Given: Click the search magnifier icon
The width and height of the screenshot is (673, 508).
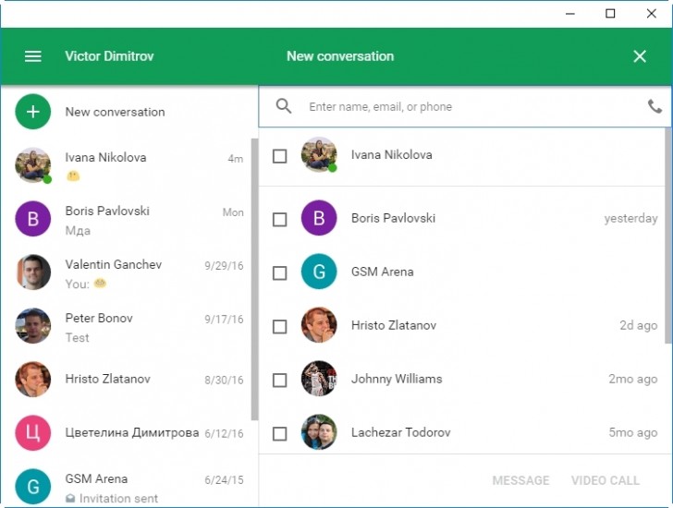Looking at the screenshot, I should pyautogui.click(x=284, y=106).
